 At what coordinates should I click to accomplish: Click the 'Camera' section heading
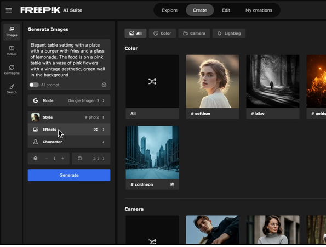pyautogui.click(x=134, y=209)
